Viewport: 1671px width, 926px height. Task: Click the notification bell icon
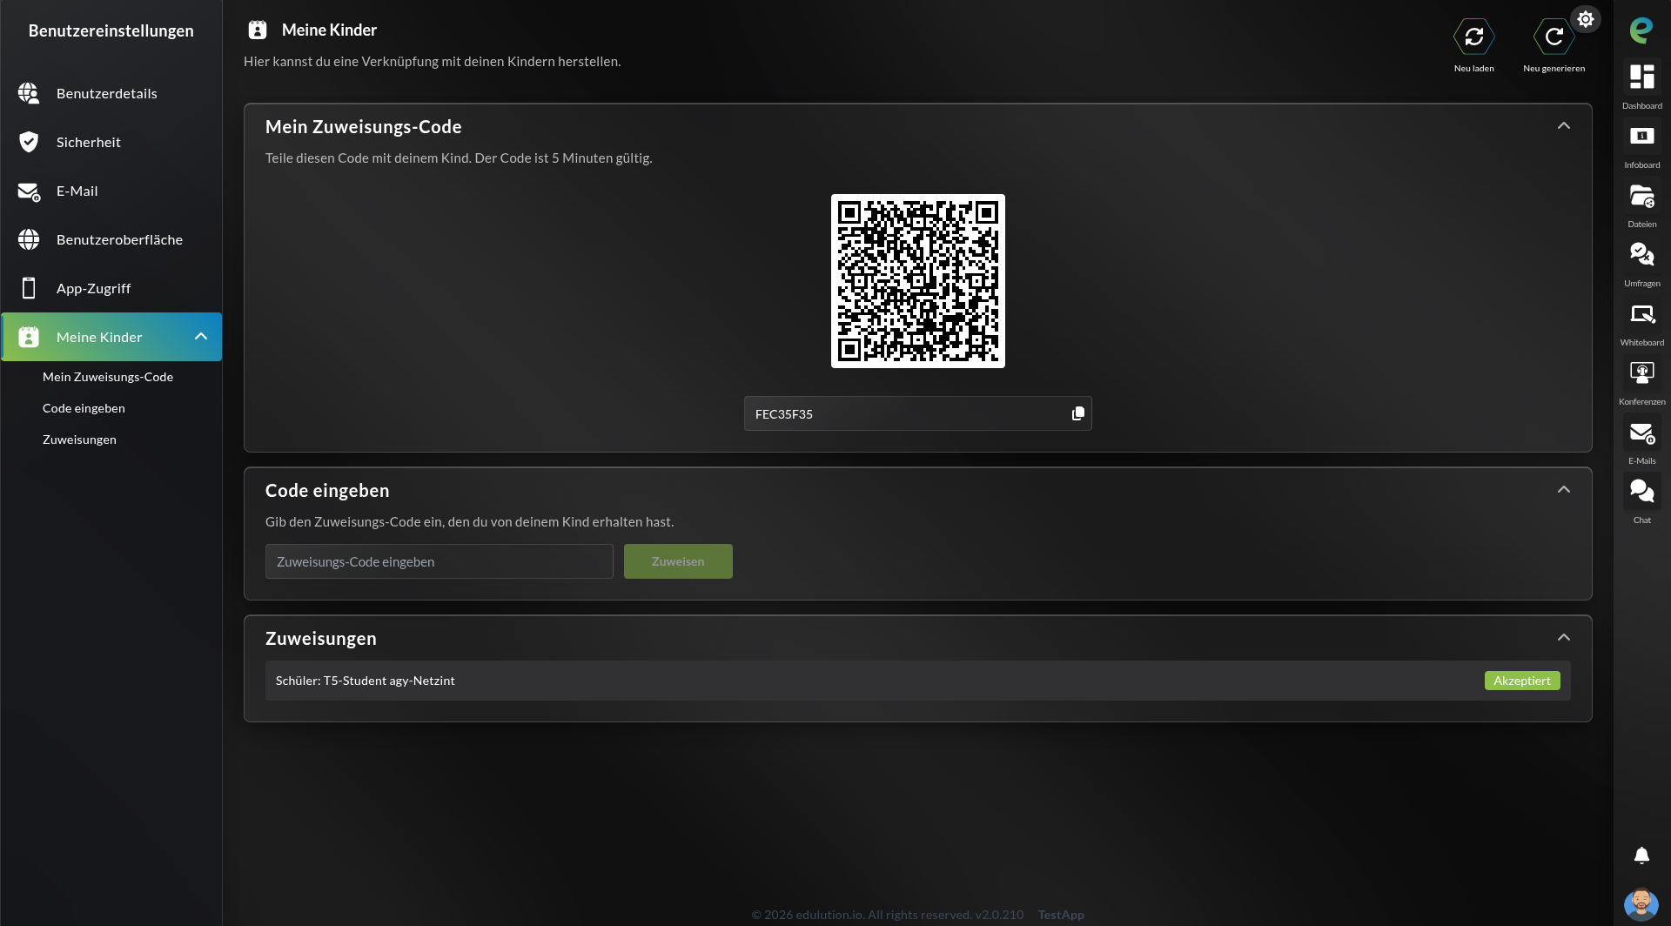point(1641,856)
